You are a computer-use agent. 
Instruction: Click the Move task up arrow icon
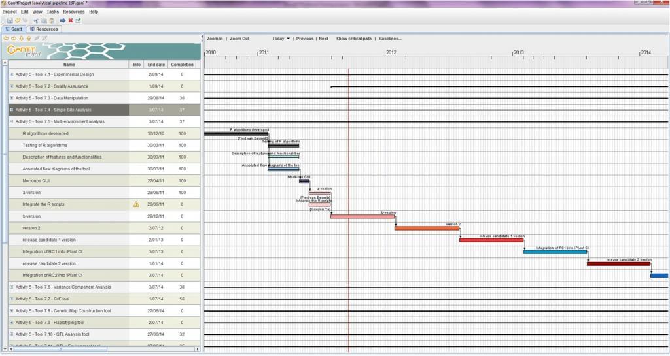tap(29, 39)
